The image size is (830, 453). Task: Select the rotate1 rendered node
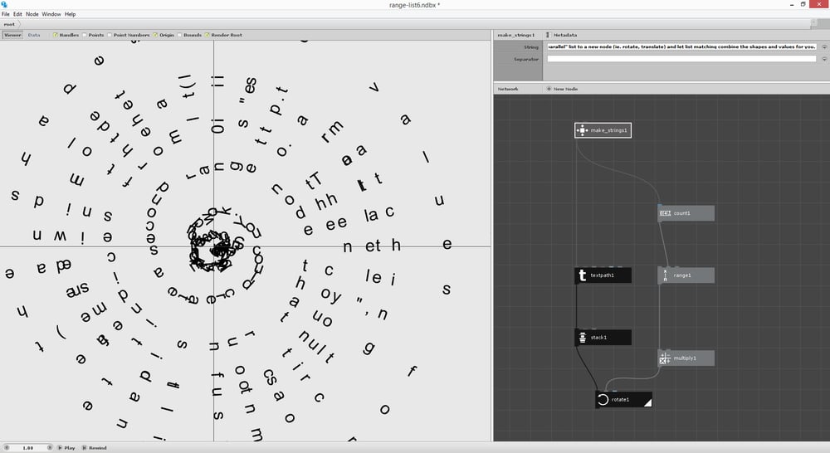tap(623, 400)
